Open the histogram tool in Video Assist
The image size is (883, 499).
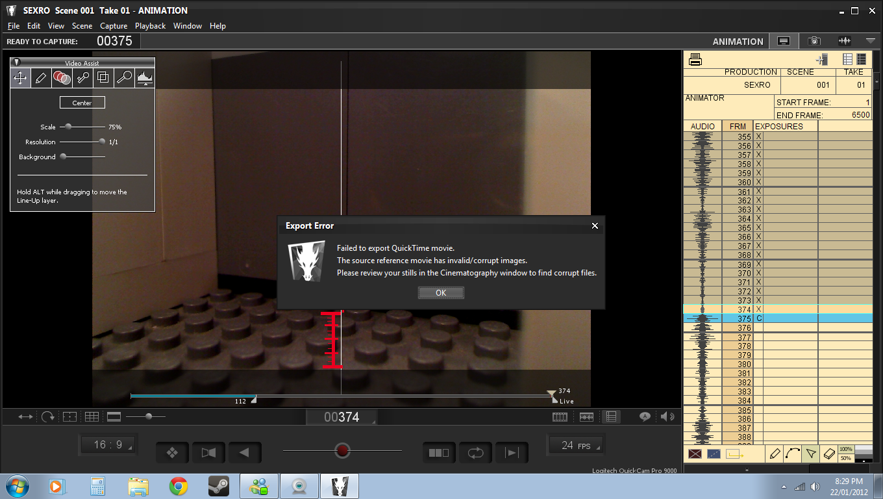[145, 78]
